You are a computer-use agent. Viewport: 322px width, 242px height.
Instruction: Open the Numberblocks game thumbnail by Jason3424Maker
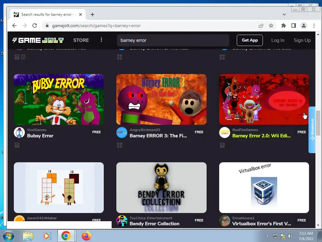(59, 187)
